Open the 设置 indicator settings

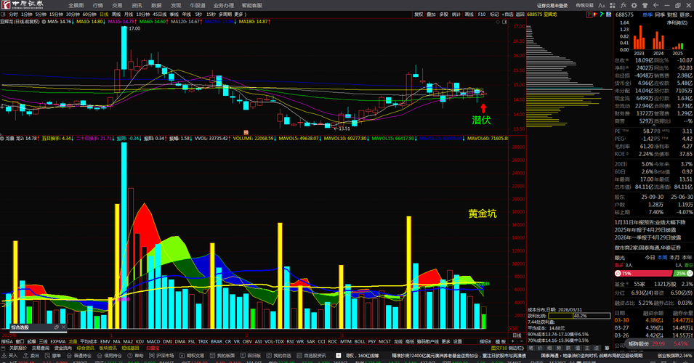[457, 342]
